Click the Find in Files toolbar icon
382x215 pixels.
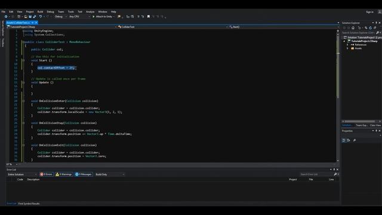(x=119, y=17)
